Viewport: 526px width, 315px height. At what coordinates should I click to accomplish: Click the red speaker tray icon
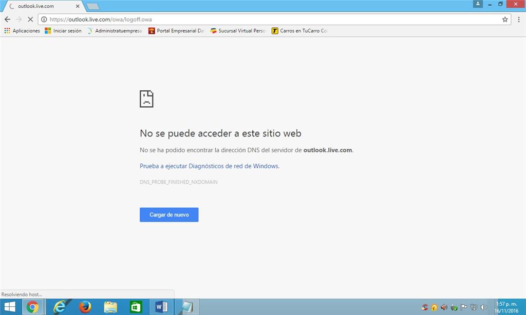point(444,307)
